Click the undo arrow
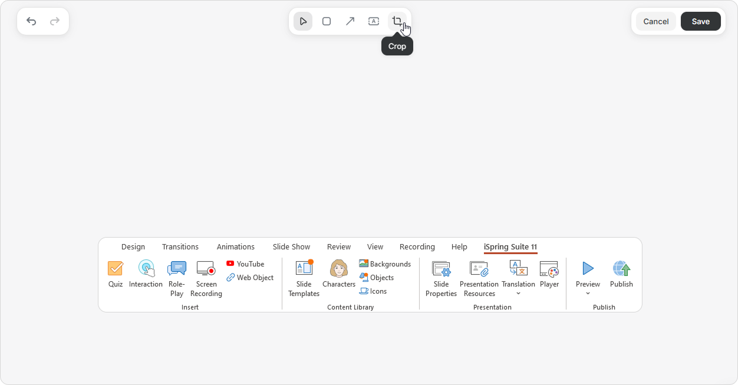 31,21
